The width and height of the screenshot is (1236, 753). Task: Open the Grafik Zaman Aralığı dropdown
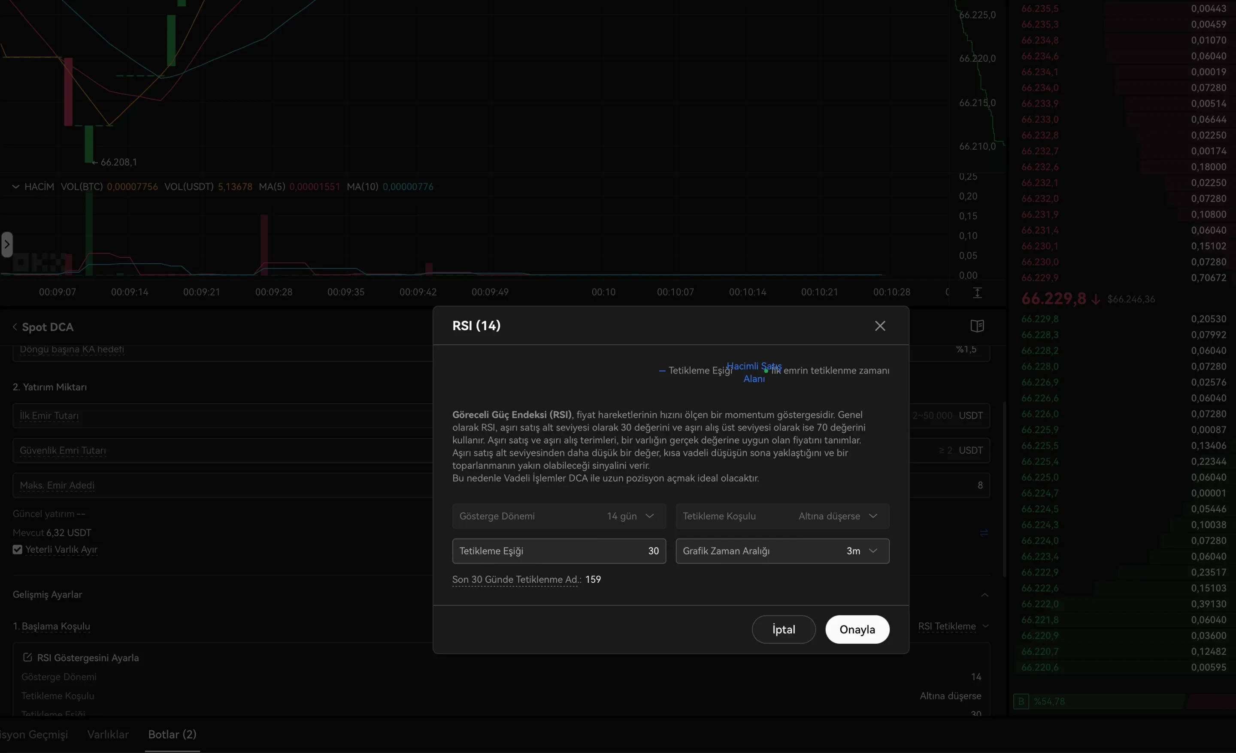click(782, 551)
